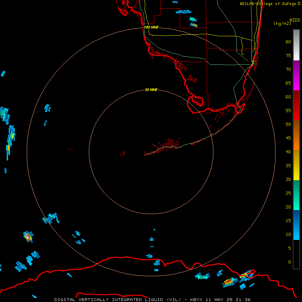
Task: Click the [kg/m2] units label
Action: pos(282,23)
